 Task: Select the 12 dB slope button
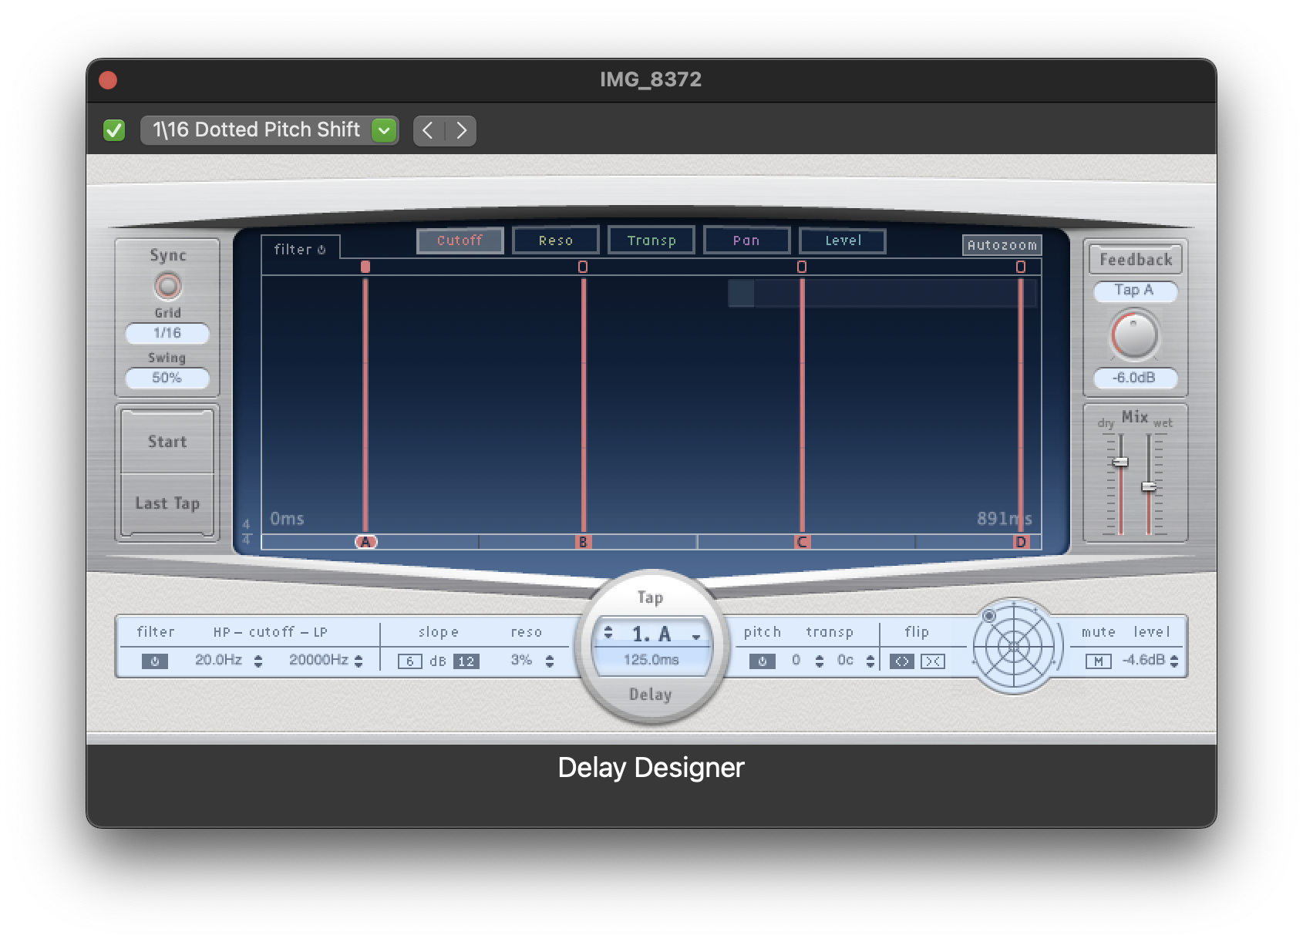466,661
